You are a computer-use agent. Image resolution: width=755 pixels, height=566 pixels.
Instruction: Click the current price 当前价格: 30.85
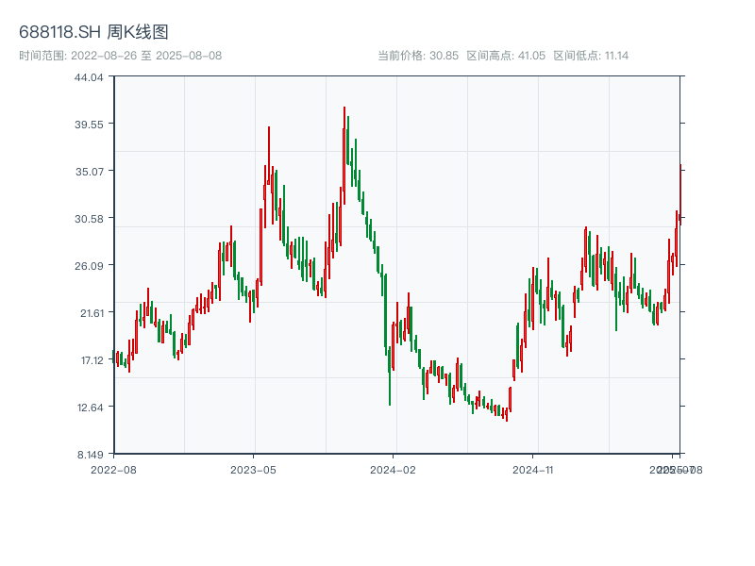(418, 56)
